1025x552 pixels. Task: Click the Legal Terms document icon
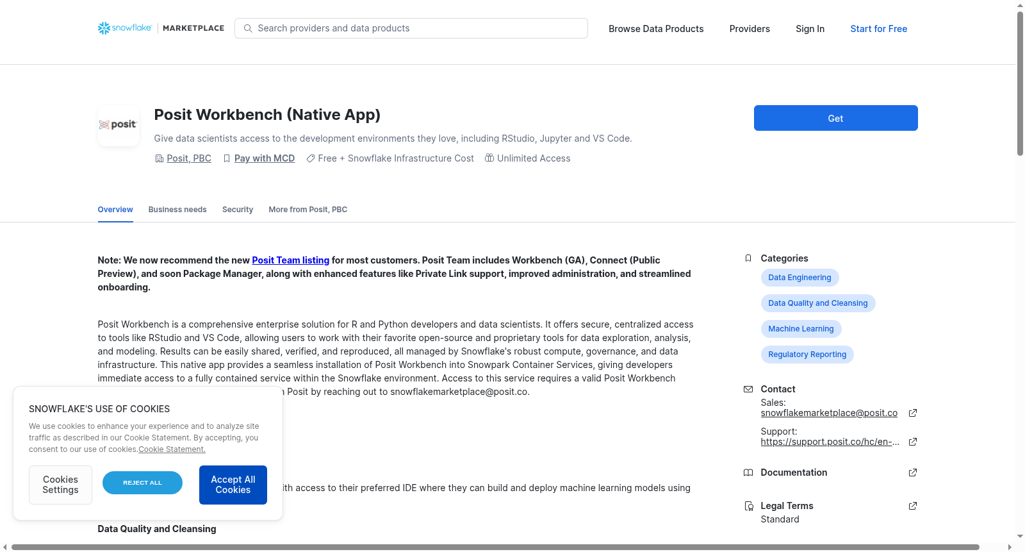pos(748,506)
